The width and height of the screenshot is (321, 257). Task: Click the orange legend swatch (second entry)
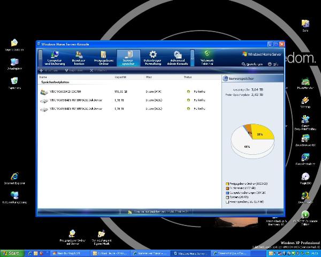tap(227, 188)
